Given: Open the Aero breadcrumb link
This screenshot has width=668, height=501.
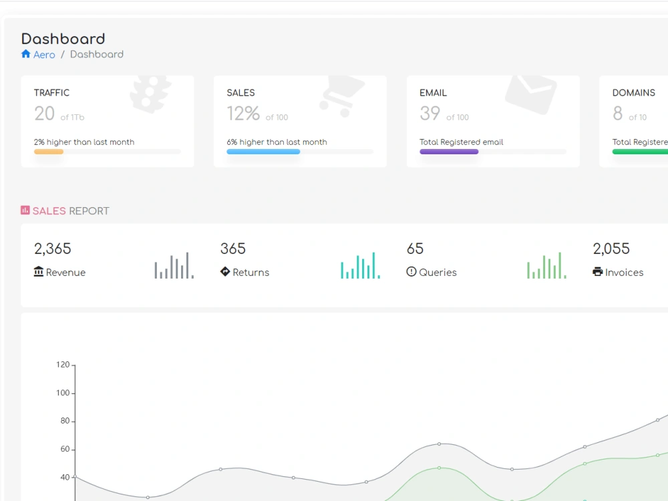Looking at the screenshot, I should (x=44, y=55).
